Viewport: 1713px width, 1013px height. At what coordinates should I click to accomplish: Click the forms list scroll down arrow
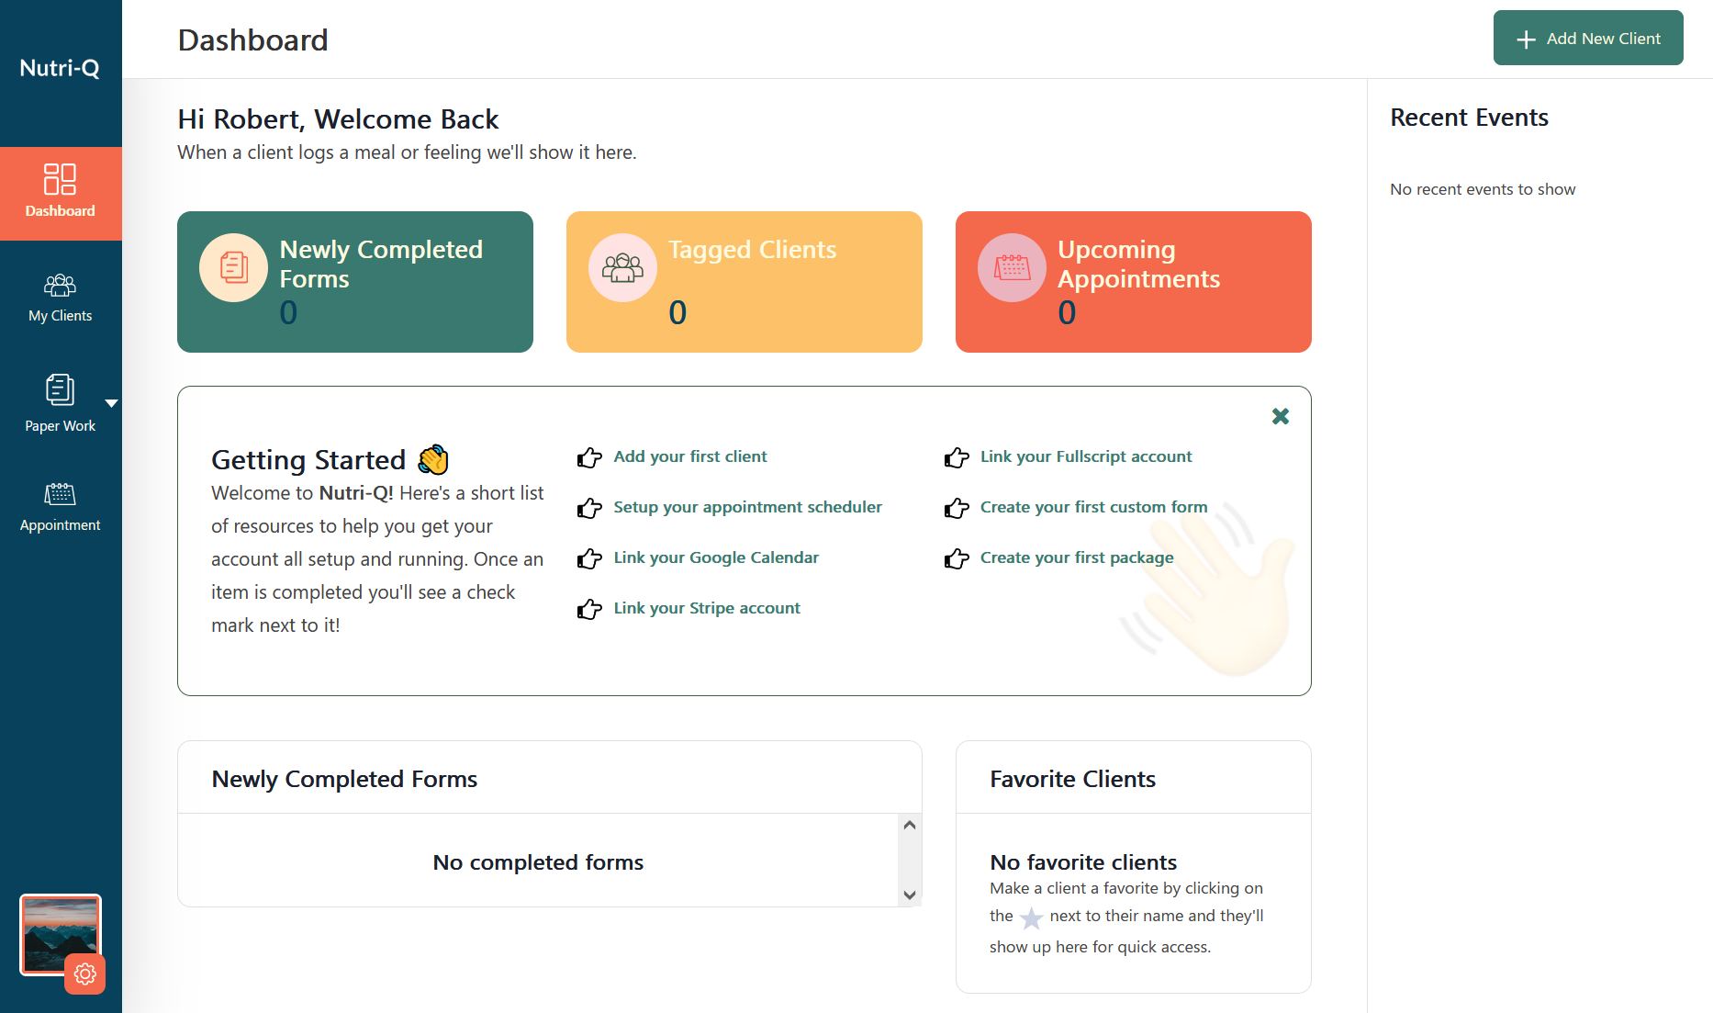click(x=910, y=895)
